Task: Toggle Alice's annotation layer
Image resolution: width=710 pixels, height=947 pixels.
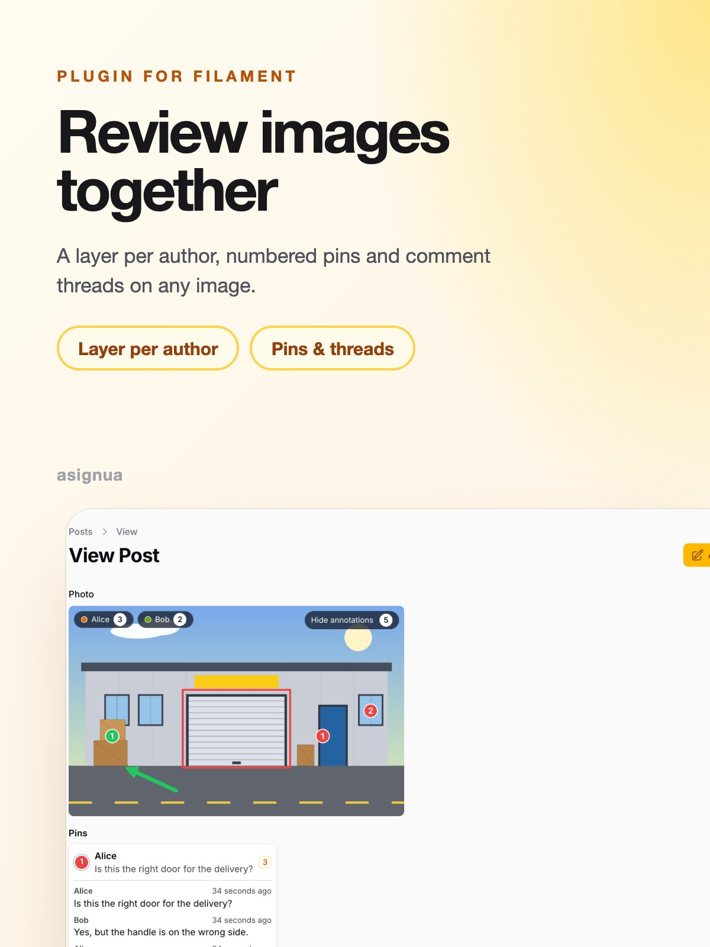Action: 104,620
